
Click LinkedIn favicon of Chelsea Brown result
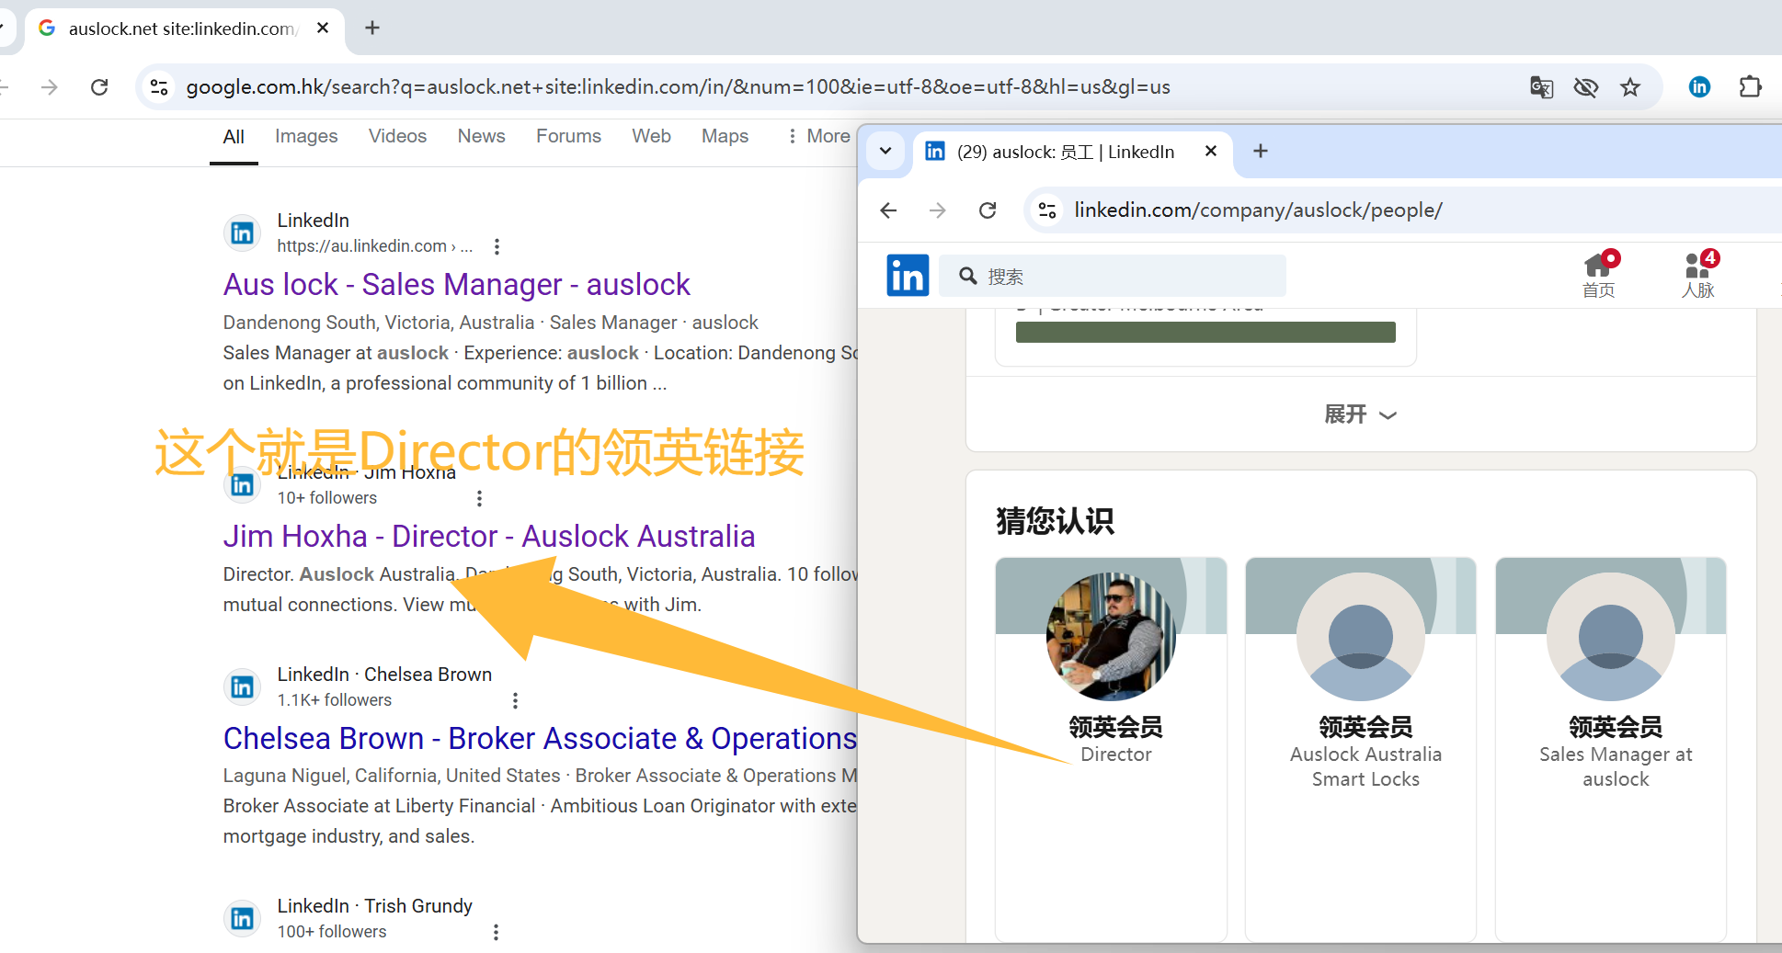click(243, 686)
